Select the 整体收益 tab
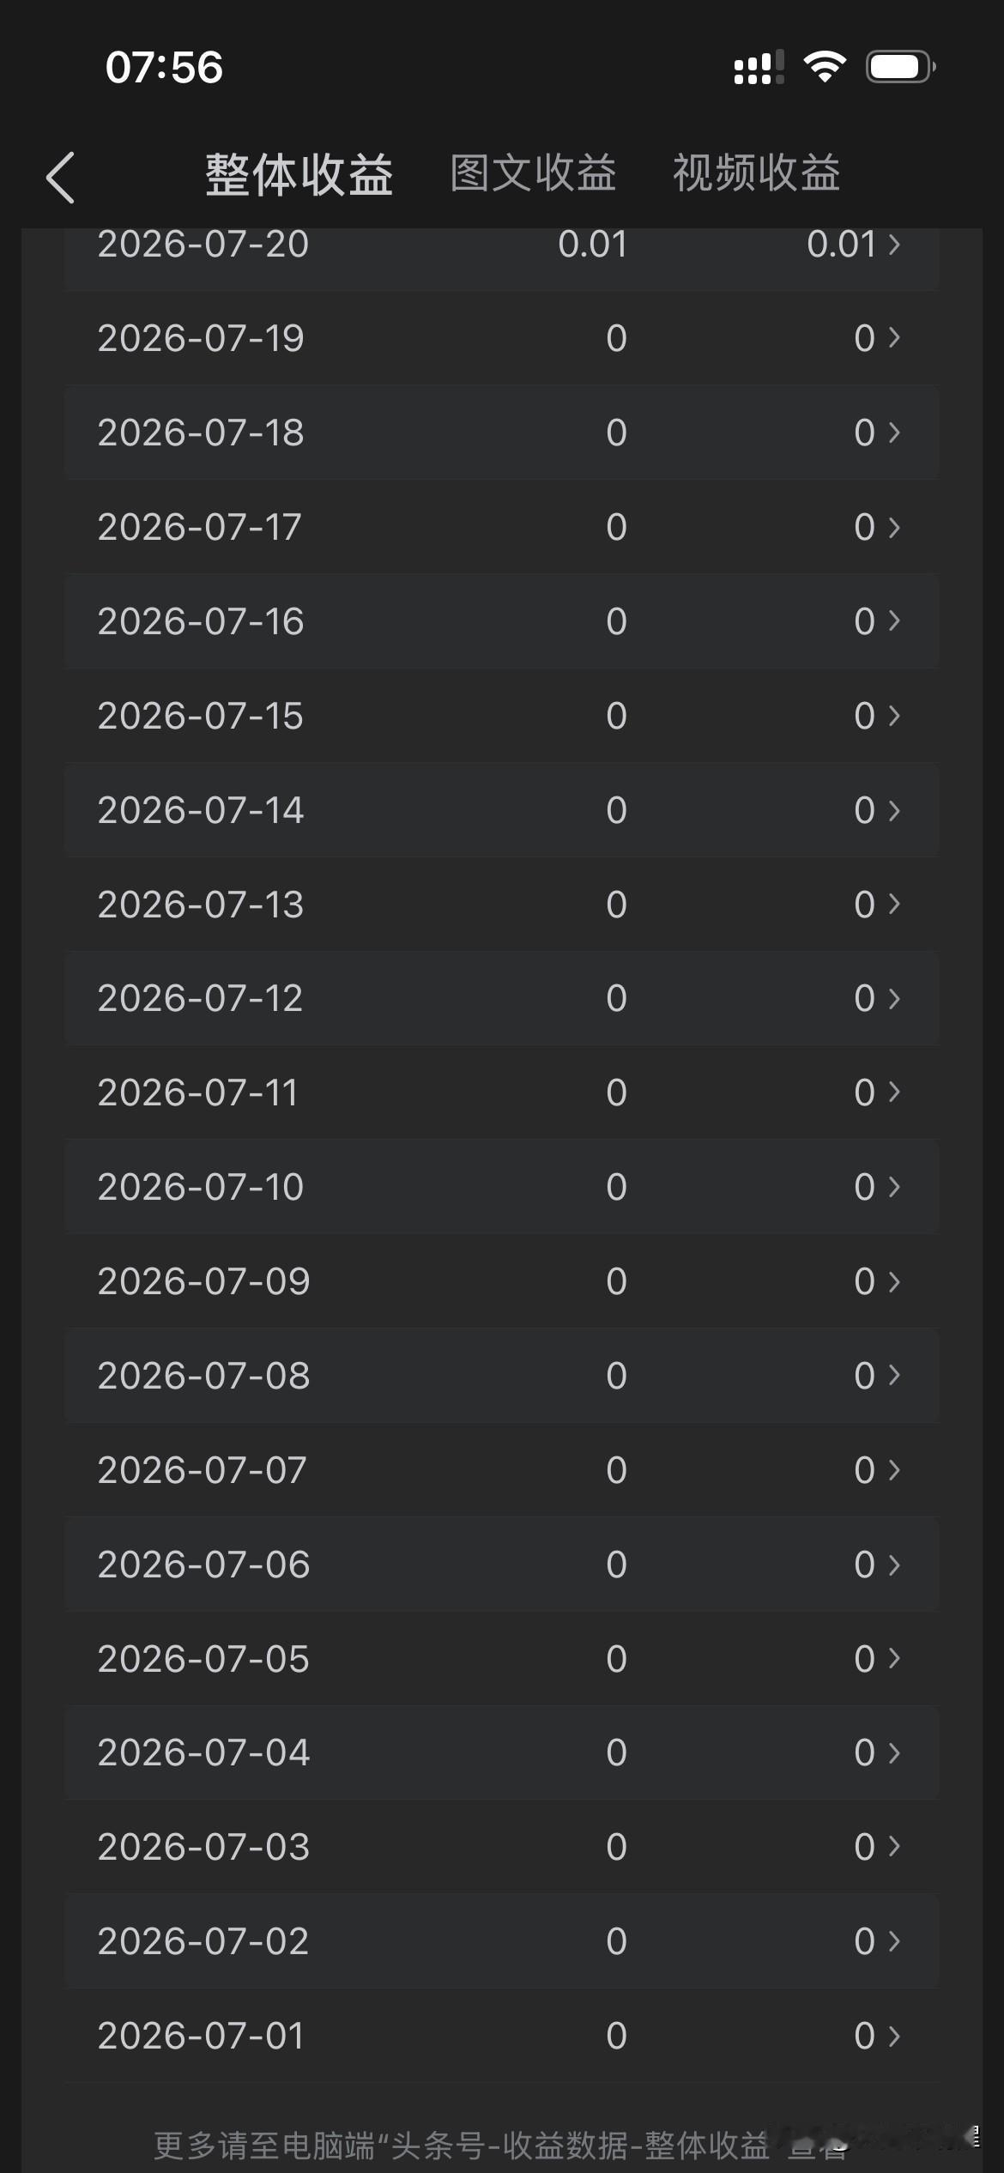Image resolution: width=1004 pixels, height=2173 pixels. pos(299,175)
